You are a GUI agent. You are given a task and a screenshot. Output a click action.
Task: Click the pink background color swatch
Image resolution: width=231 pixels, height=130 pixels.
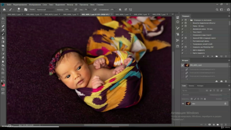click(x=4, y=85)
